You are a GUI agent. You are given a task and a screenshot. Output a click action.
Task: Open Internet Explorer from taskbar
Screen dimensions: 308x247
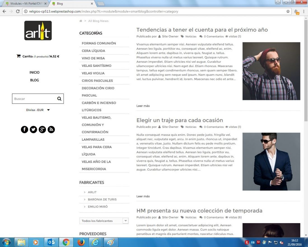click(95, 242)
